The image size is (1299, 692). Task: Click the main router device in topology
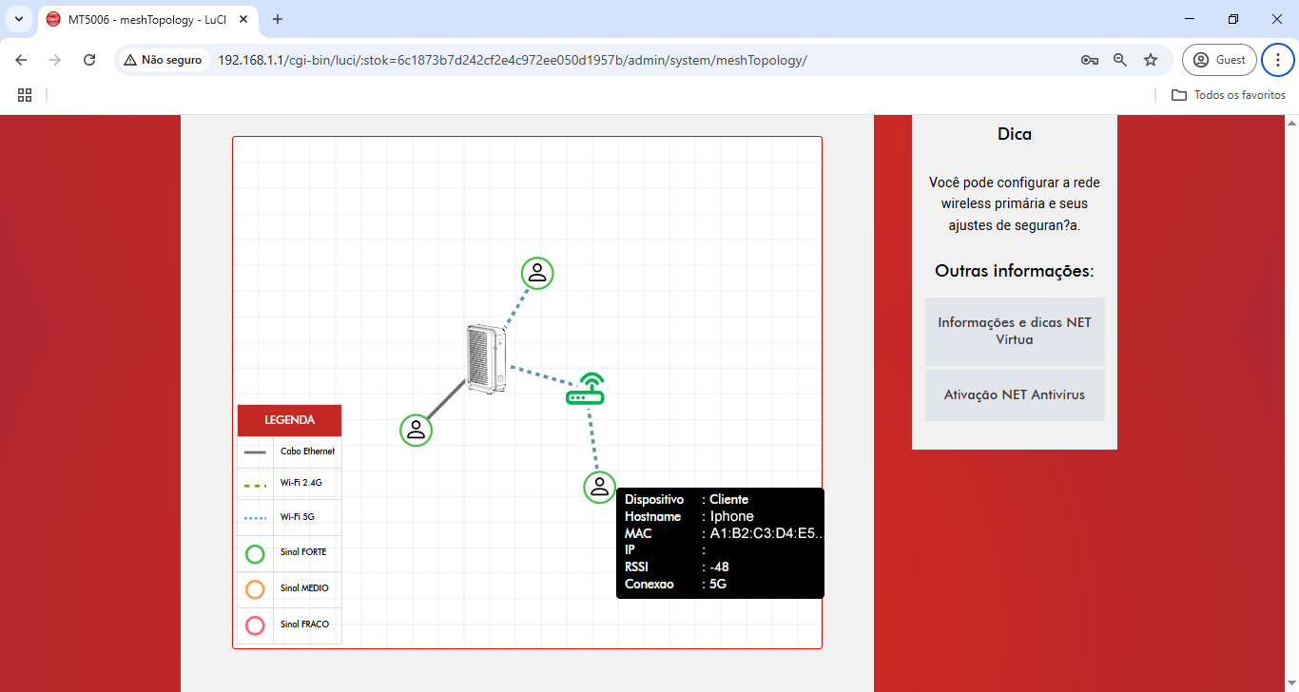pyautogui.click(x=486, y=360)
